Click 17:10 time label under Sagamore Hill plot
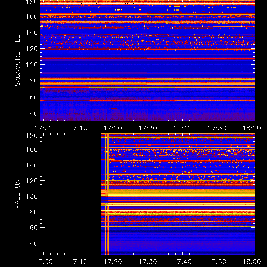 78,128
